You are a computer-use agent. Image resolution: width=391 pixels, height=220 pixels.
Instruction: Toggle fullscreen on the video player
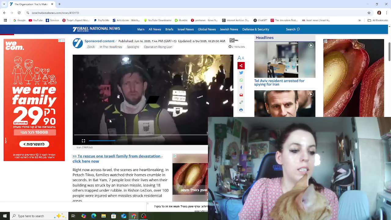83,141
